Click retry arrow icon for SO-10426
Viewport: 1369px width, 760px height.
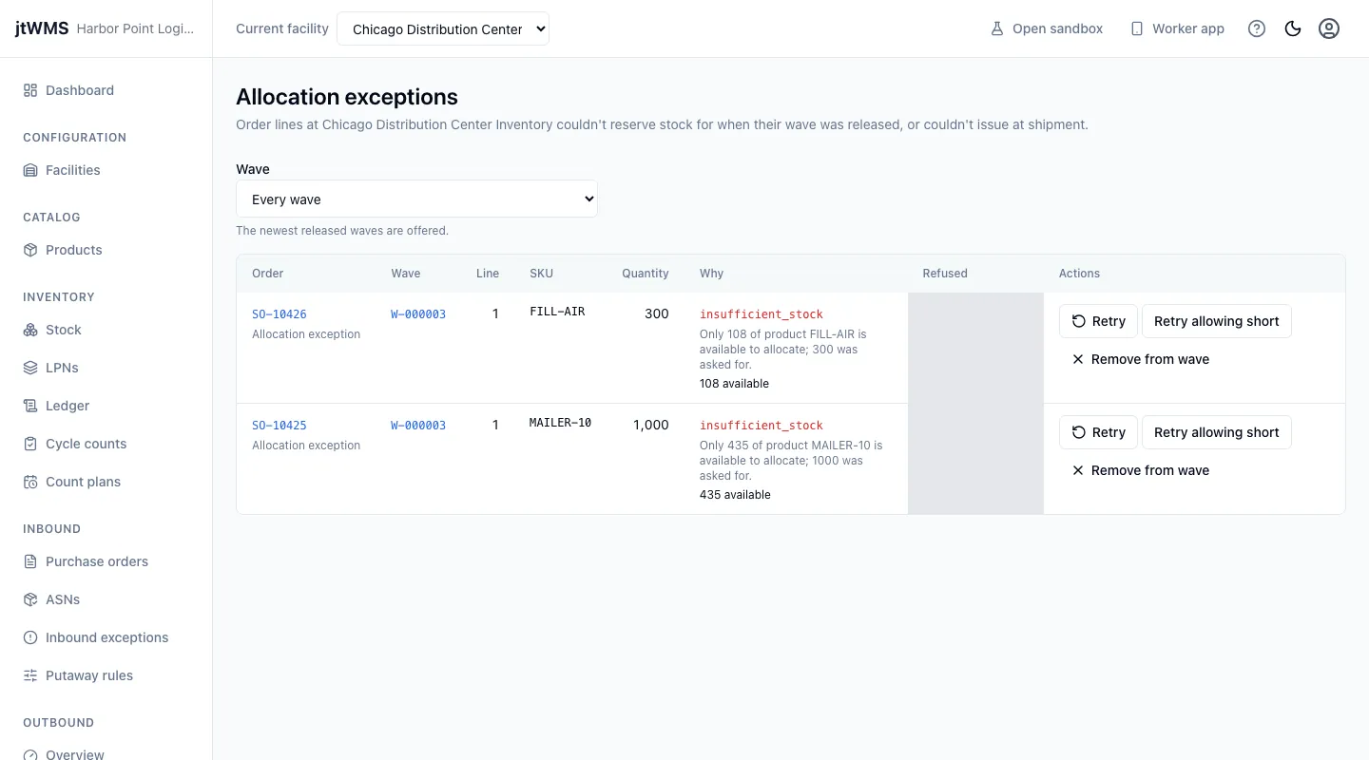click(1079, 321)
